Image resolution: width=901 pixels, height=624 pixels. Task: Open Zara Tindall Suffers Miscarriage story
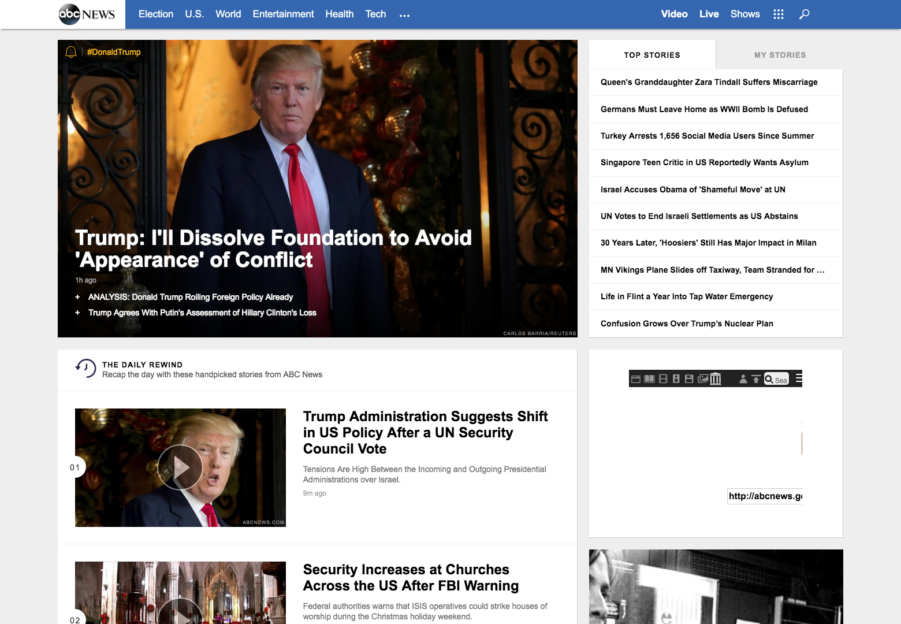[709, 82]
